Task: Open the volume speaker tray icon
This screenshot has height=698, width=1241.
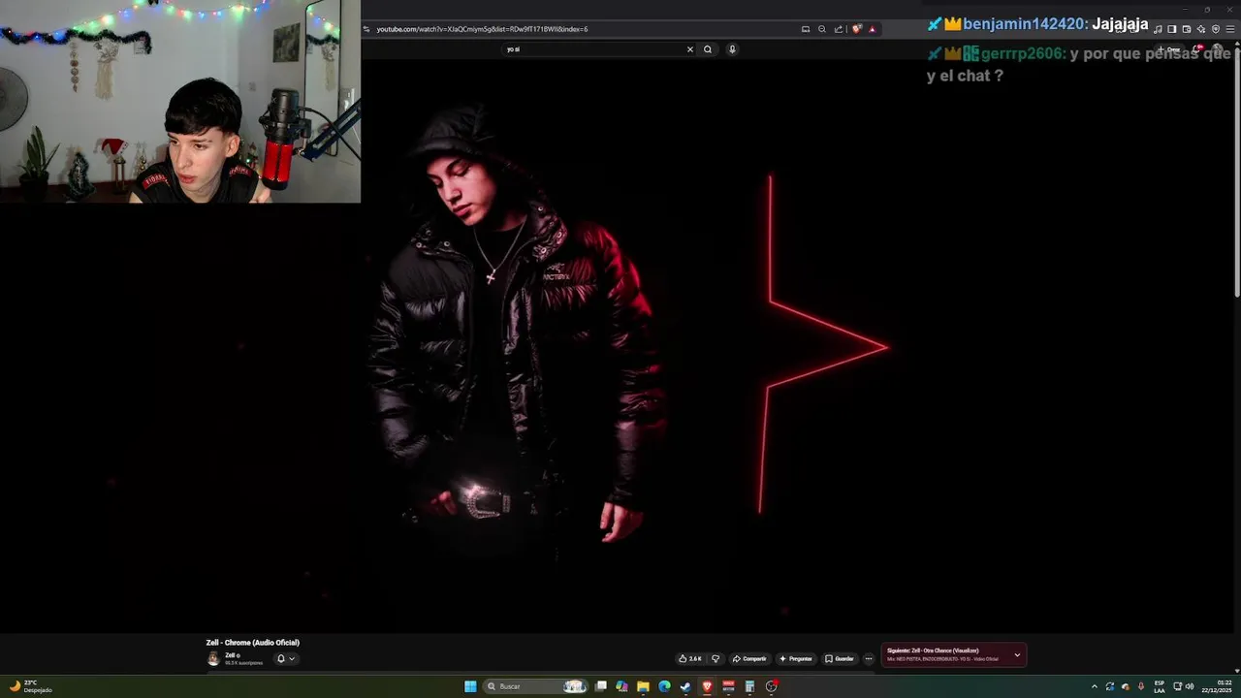Action: 1191,686
